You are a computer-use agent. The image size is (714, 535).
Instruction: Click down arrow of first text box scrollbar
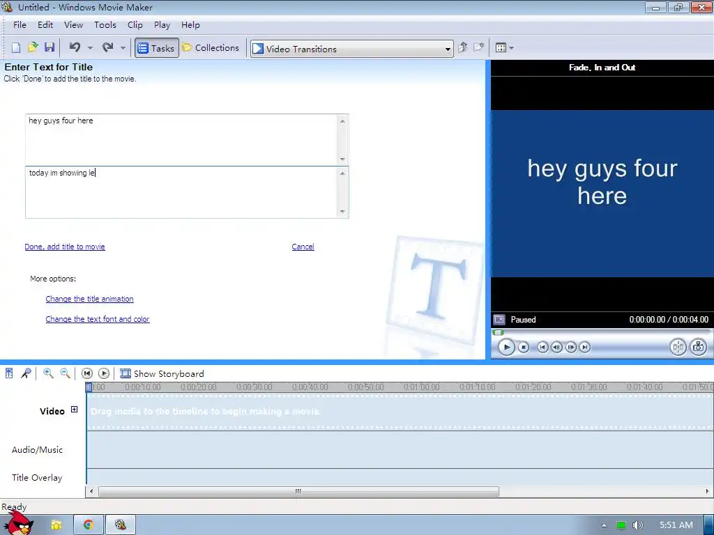(342, 160)
